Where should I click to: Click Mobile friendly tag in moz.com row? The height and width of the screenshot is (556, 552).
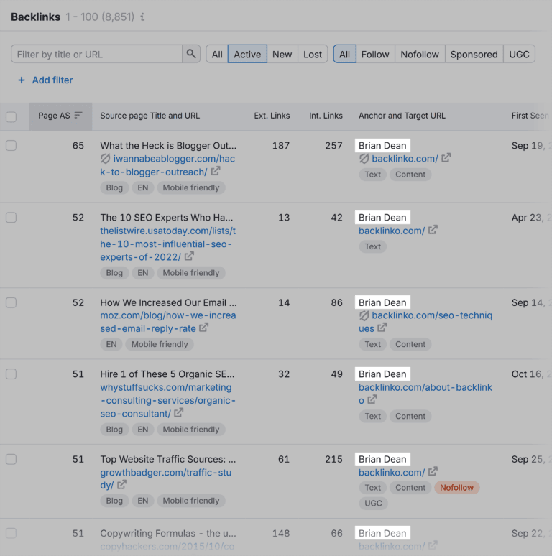pyautogui.click(x=160, y=344)
